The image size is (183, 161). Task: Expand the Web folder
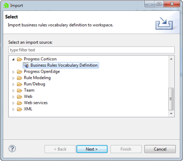tap(13, 97)
